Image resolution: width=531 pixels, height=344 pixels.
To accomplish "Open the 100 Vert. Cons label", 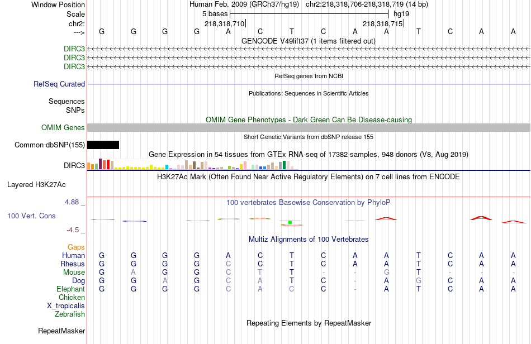I will point(31,216).
